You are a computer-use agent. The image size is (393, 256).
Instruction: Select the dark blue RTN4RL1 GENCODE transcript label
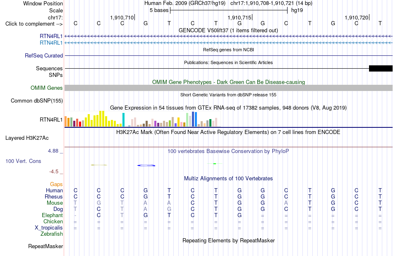51,36
